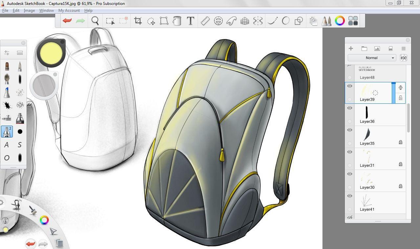Select the O texture brush
Viewport: 420px width, 249px height.
pos(7,158)
